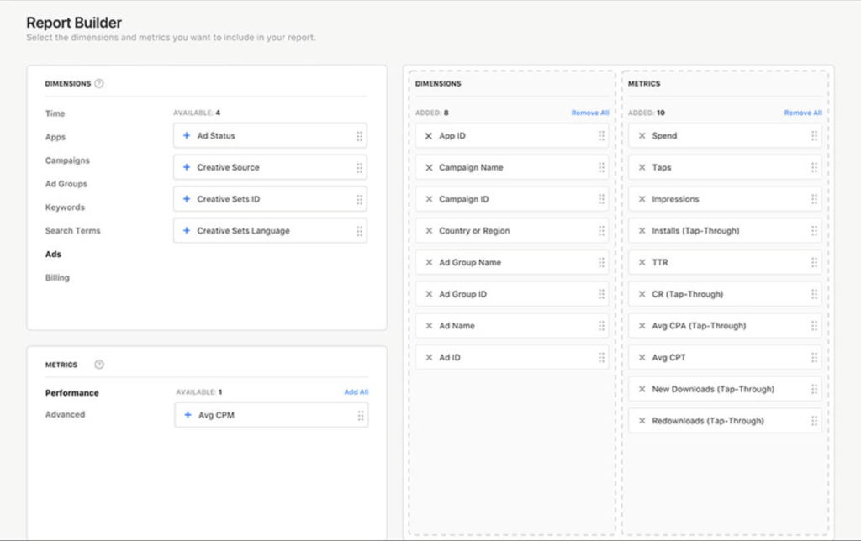Screen dimensions: 861x541
Task: Click the plus icon beside Creative Source
Action: pyautogui.click(x=186, y=167)
